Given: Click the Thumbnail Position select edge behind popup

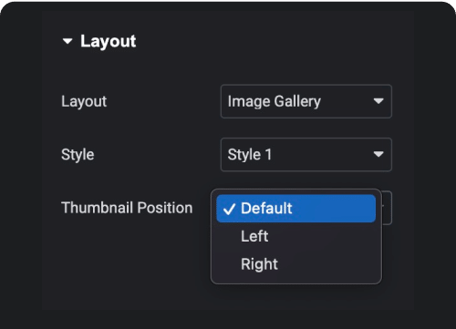Looking at the screenshot, I should coord(387,208).
